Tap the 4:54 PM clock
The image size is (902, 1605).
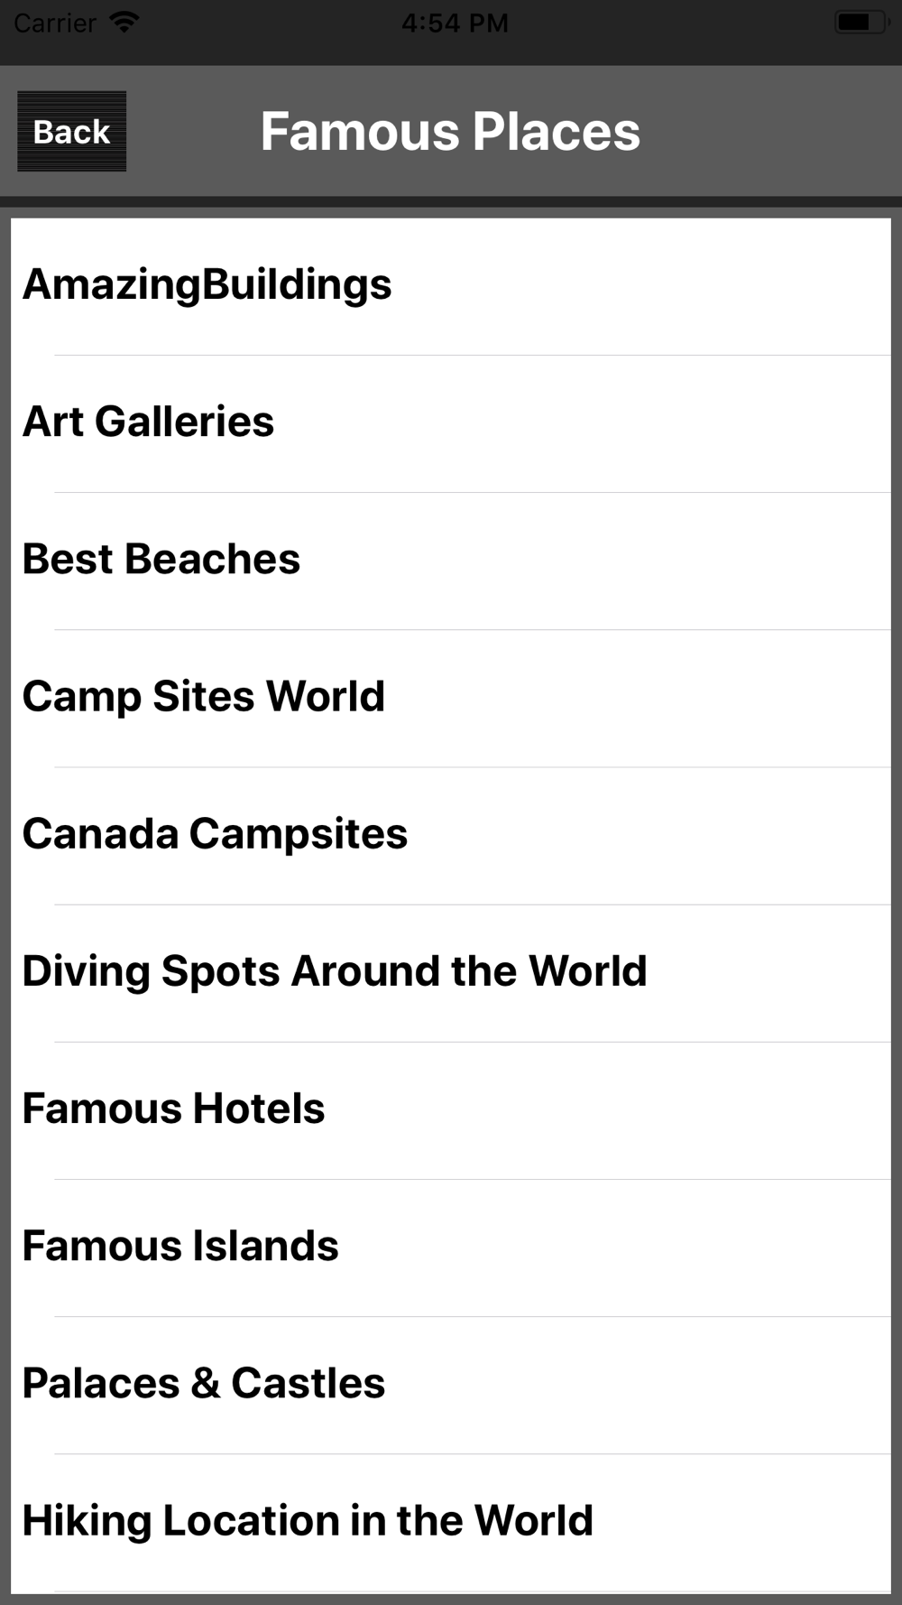click(x=455, y=23)
